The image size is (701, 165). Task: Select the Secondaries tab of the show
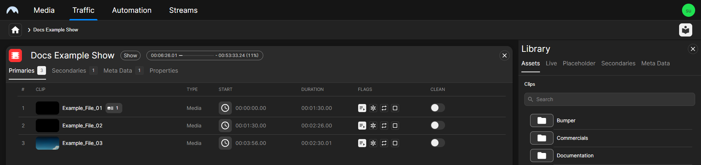click(x=69, y=70)
